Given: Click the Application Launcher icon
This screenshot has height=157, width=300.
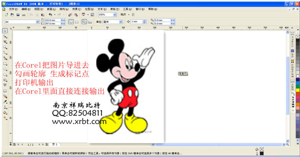Looking at the screenshot, I should coord(83,15).
